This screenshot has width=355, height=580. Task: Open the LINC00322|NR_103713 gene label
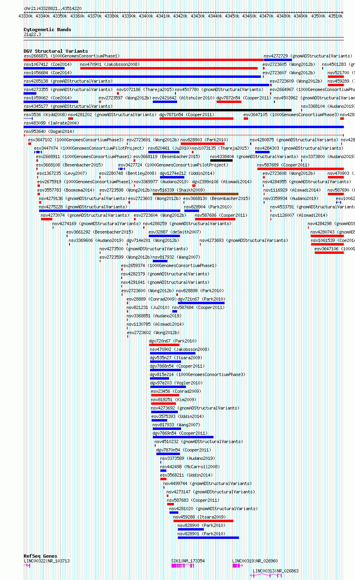click(x=47, y=561)
